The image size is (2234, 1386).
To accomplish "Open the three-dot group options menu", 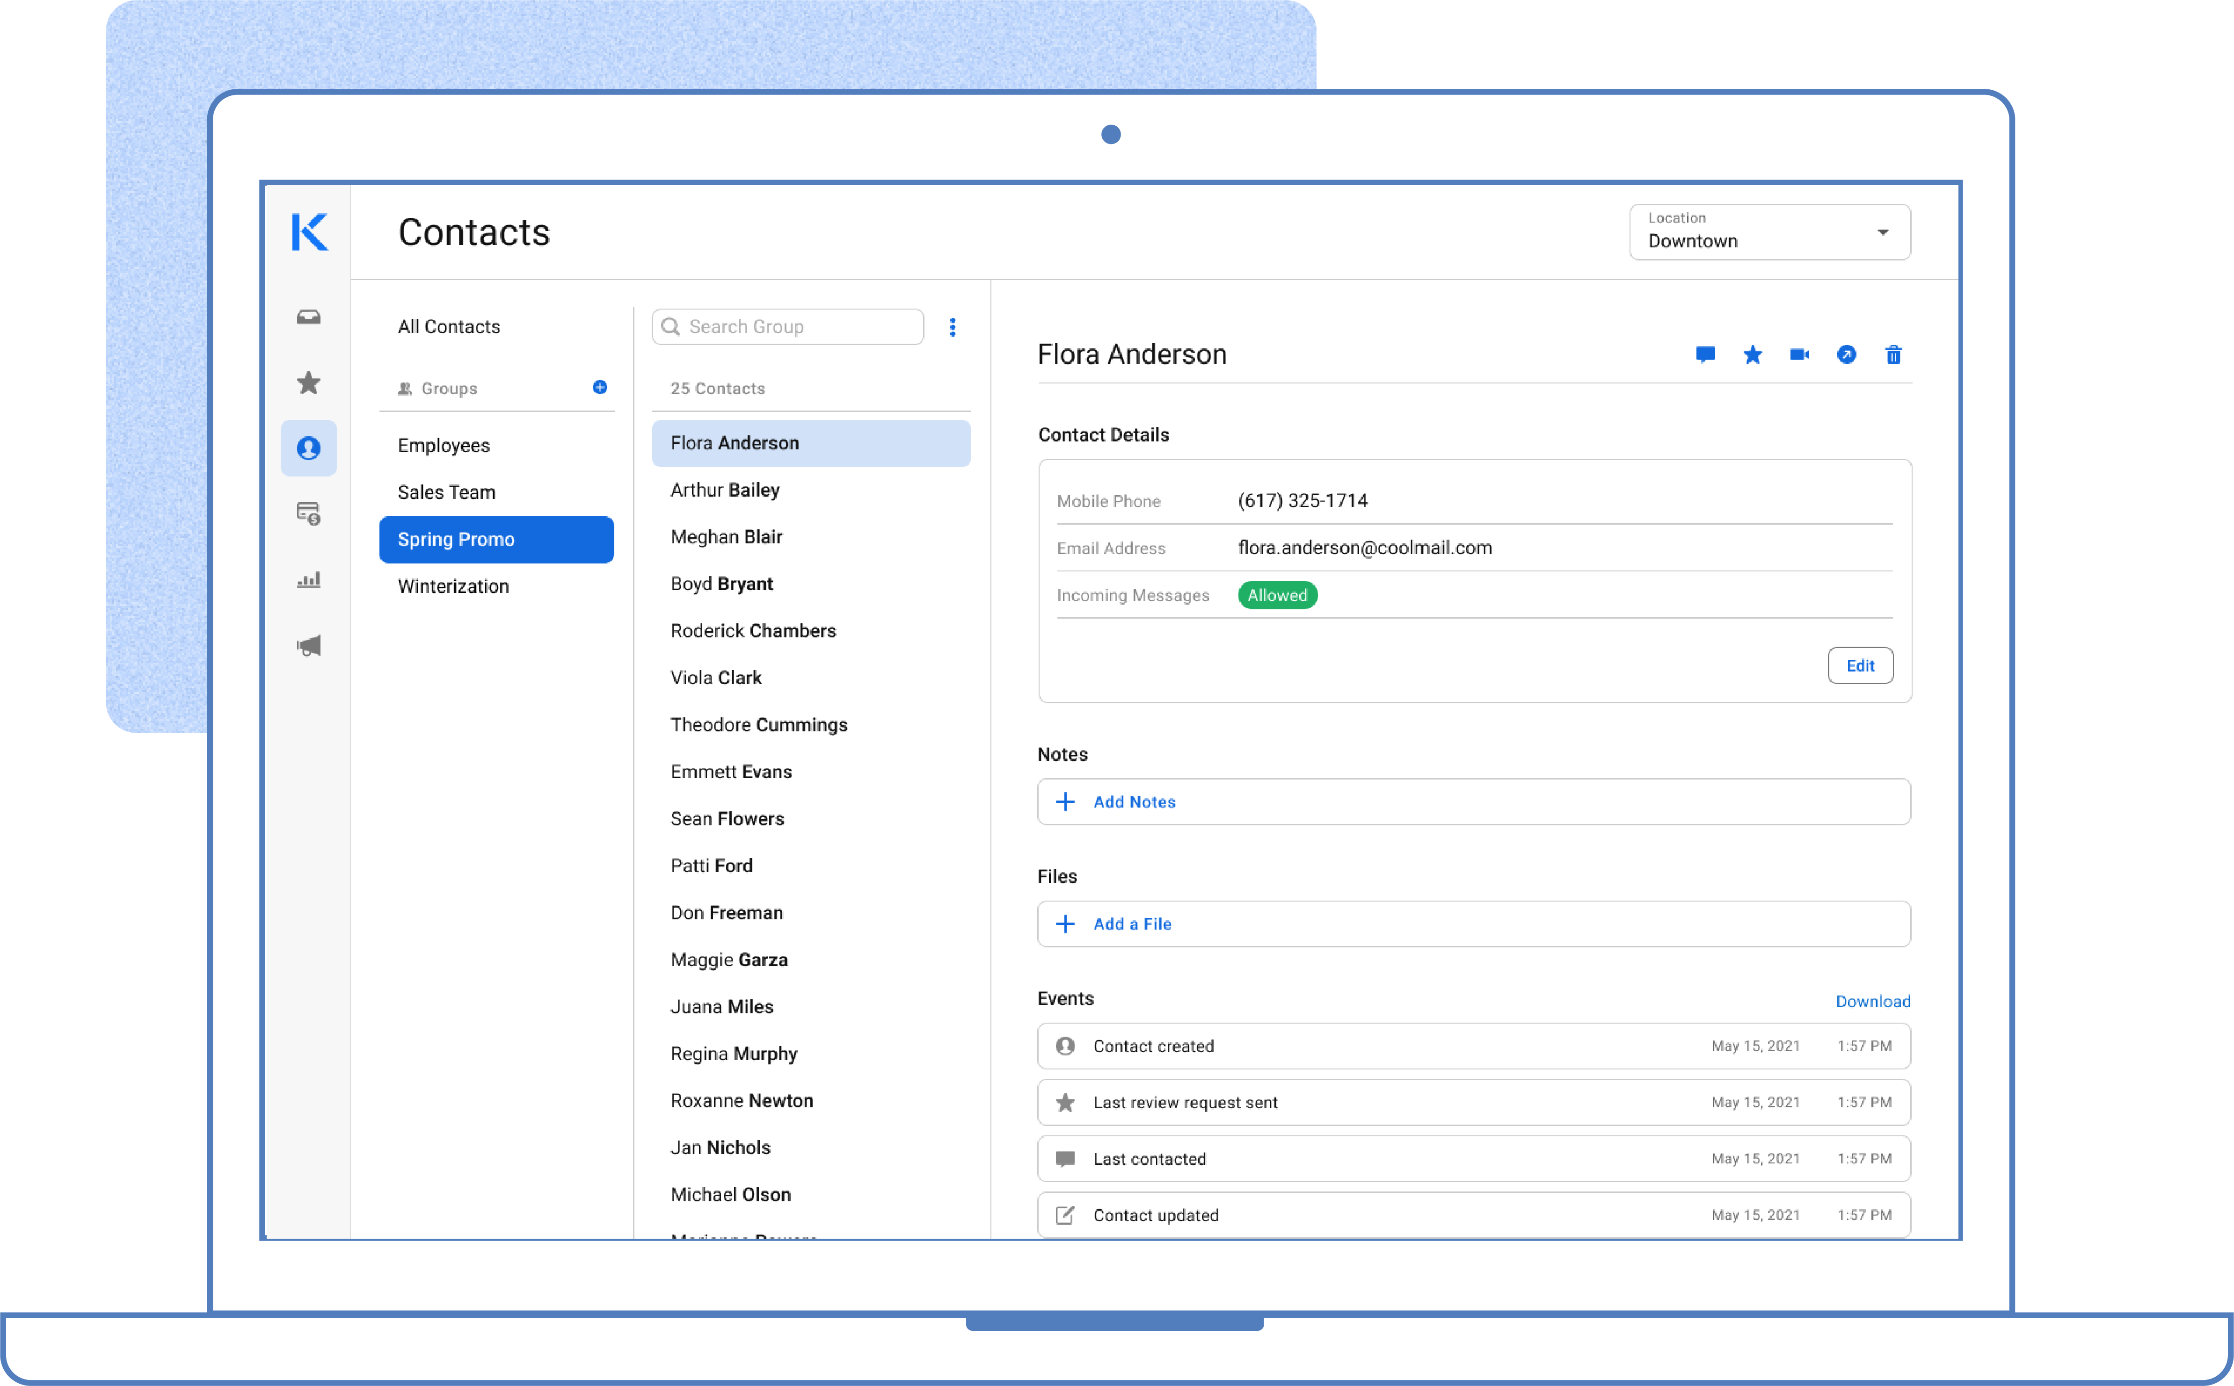I will coord(953,327).
